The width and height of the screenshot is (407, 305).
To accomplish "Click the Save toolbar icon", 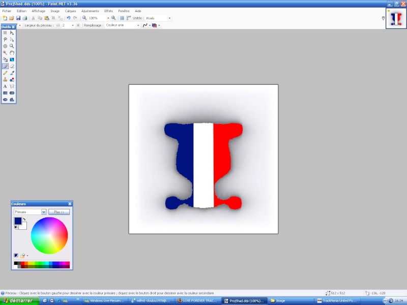I will [x=18, y=18].
